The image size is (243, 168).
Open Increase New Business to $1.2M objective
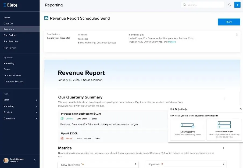pos(81,114)
